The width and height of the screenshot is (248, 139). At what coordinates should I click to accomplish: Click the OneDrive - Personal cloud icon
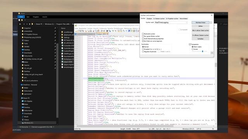click(x=22, y=85)
